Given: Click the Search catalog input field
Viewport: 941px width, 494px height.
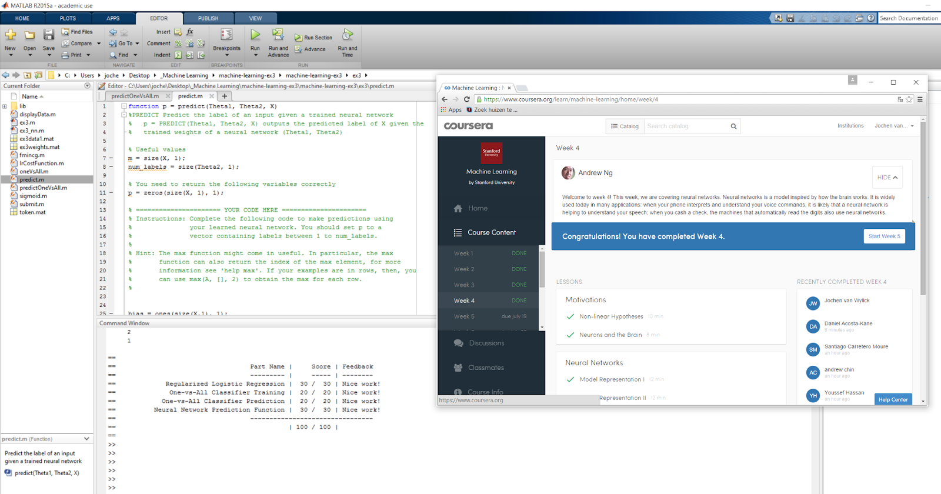Looking at the screenshot, I should tap(685, 126).
